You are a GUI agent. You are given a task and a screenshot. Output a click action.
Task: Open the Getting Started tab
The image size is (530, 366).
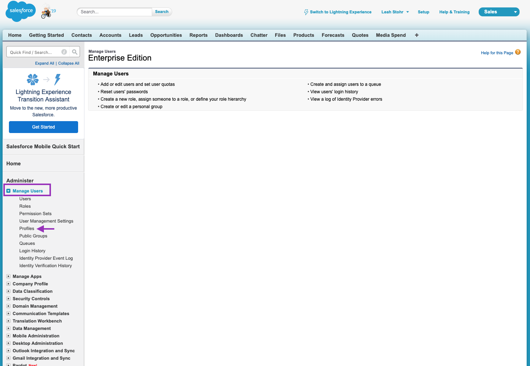[x=46, y=35]
